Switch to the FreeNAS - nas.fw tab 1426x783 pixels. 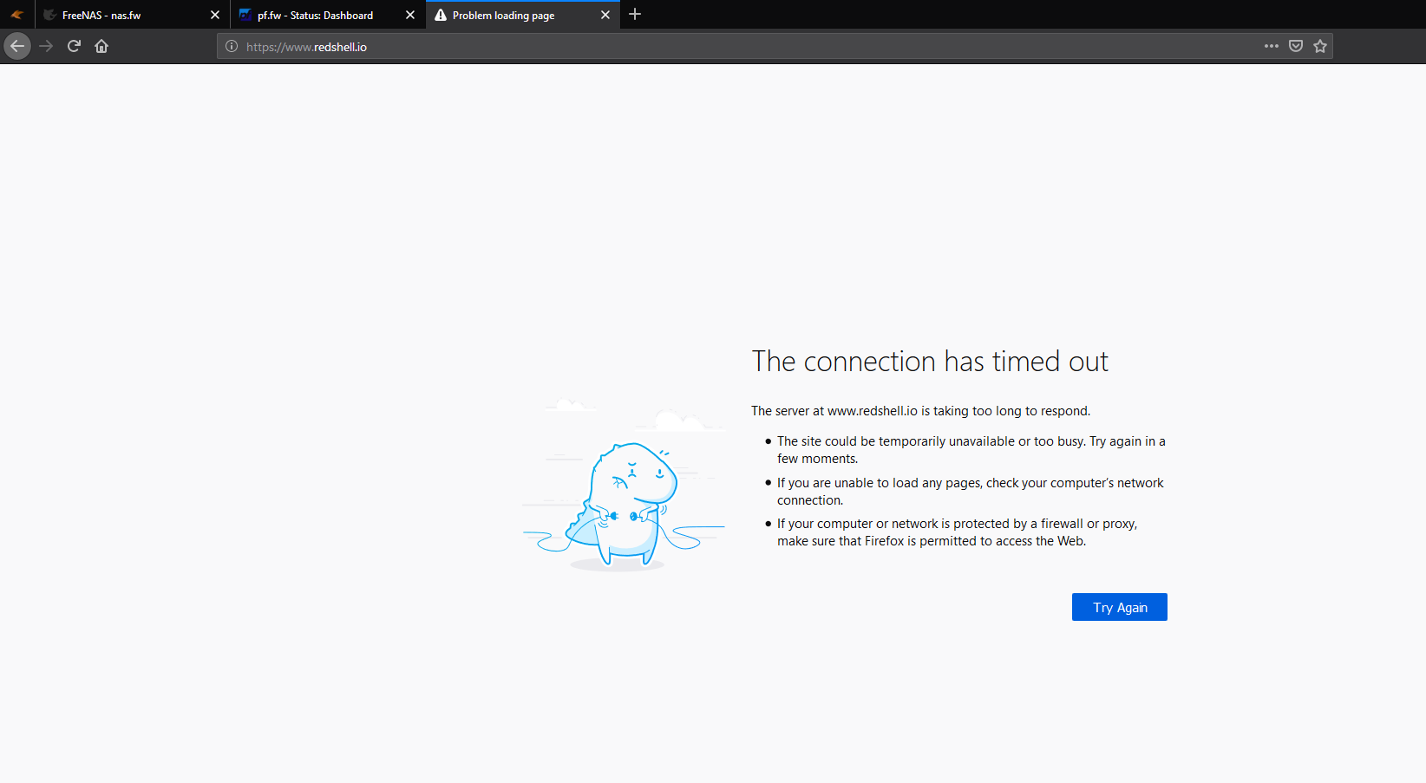click(133, 15)
